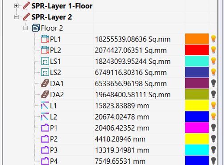Open the red color swatch for PL2
The image size is (224, 165).
click(x=197, y=50)
